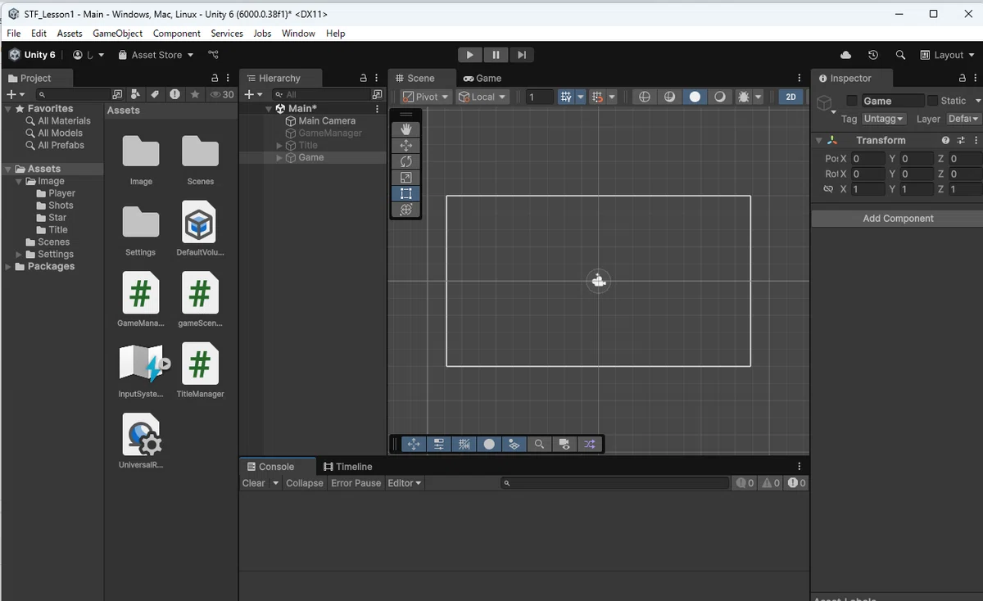The height and width of the screenshot is (601, 983).
Task: Search assets by label tag icon
Action: 155,94
